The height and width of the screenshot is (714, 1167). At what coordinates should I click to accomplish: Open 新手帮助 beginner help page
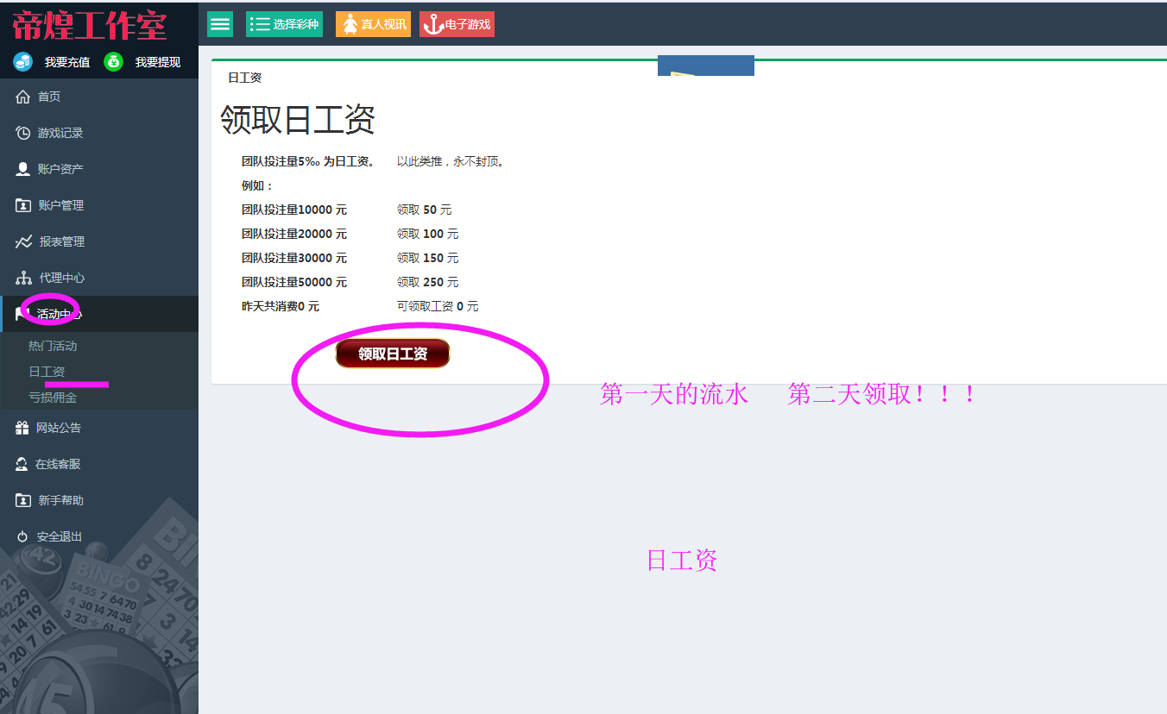[60, 500]
